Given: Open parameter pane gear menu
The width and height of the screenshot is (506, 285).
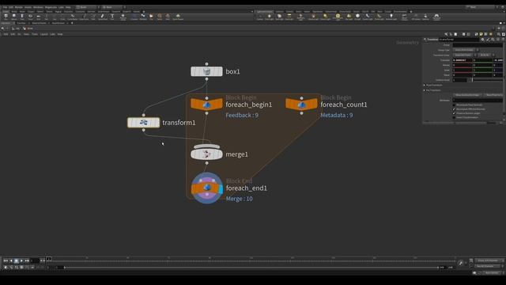Looking at the screenshot, I should tap(482, 40).
